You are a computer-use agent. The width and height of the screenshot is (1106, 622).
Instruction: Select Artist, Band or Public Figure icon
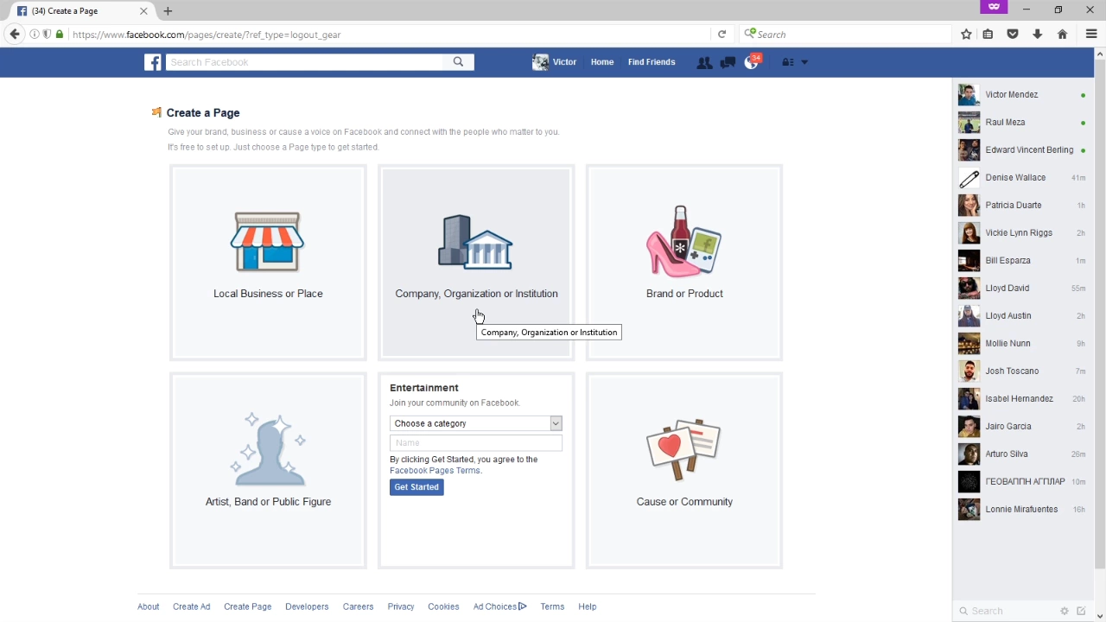click(268, 449)
